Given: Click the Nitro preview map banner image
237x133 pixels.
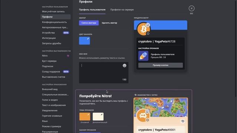Looking at the screenshot, I should [x=161, y=107].
